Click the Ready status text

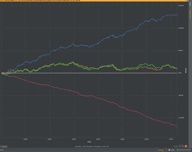(x=2, y=150)
